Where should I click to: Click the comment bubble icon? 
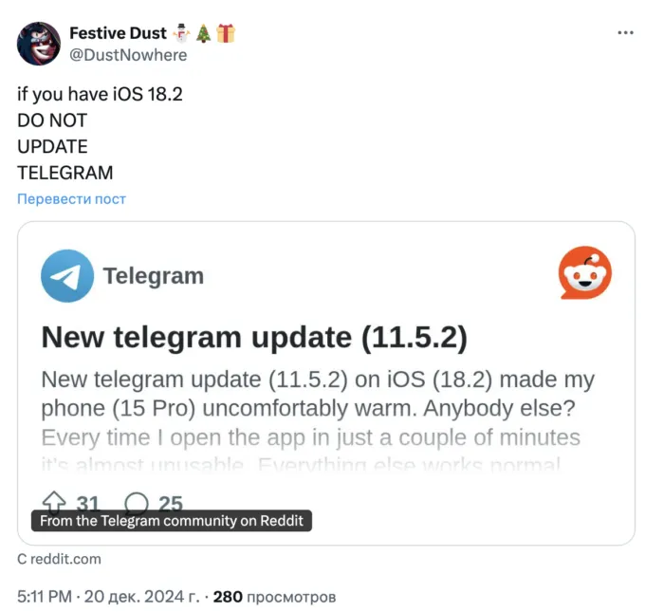[137, 502]
